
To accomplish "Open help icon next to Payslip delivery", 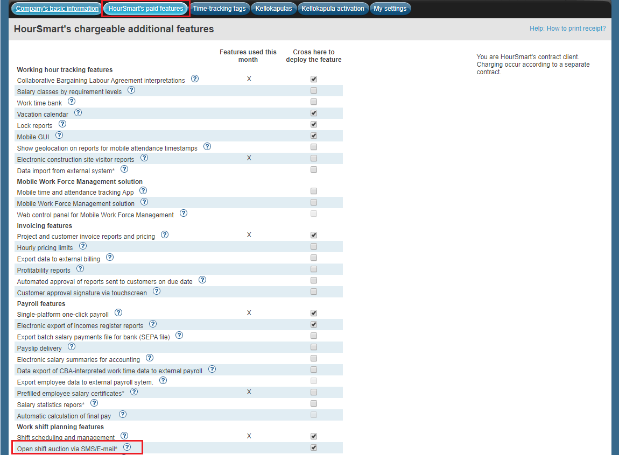I will [72, 346].
